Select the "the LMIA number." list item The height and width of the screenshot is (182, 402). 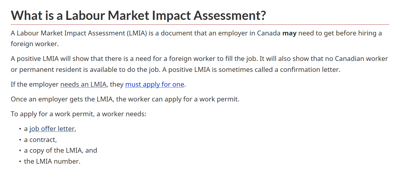pyautogui.click(x=52, y=161)
